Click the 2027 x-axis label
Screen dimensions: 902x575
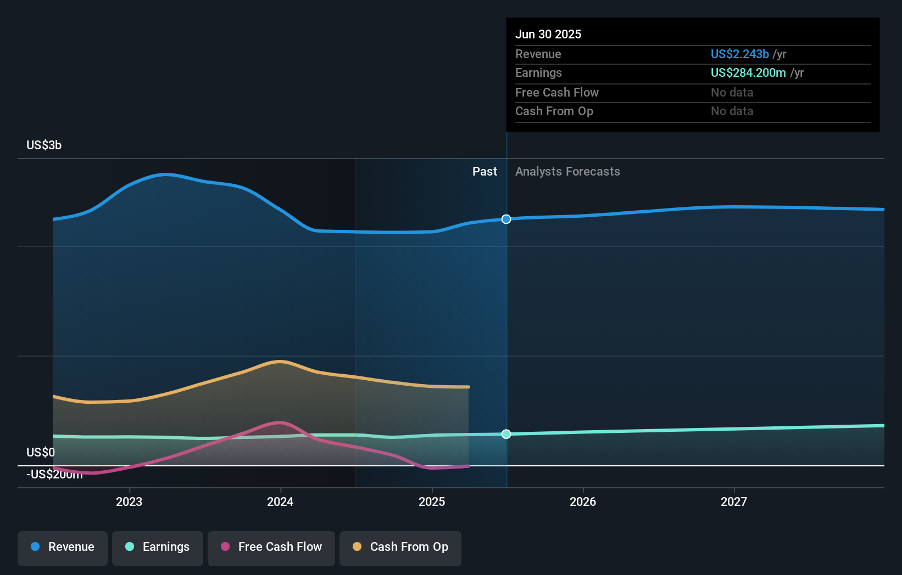point(734,501)
